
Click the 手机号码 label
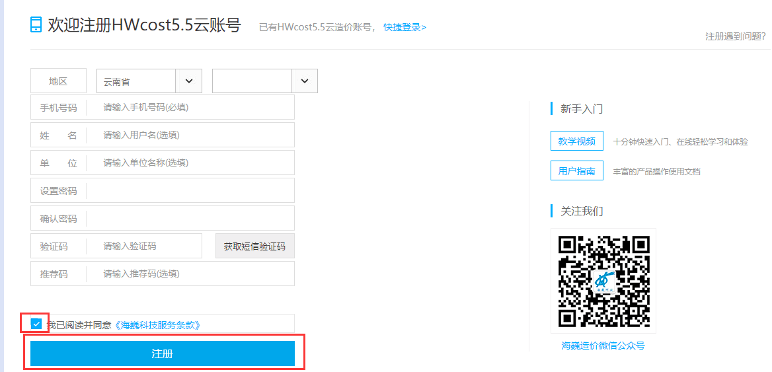click(x=58, y=108)
